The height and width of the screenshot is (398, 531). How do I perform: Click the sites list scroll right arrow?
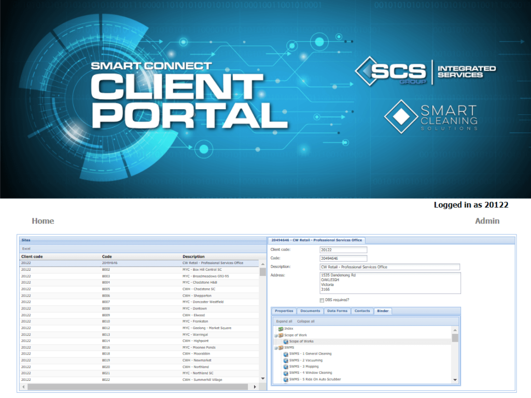[255, 387]
